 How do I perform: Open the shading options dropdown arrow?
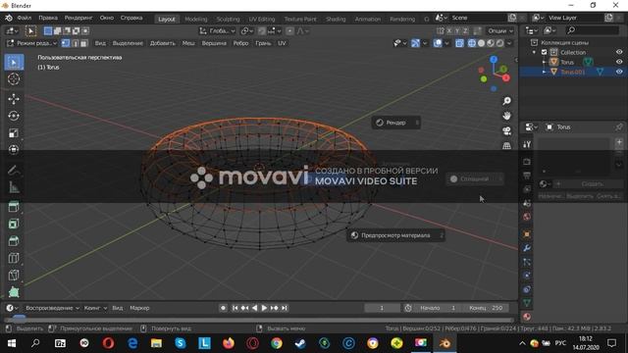point(509,43)
